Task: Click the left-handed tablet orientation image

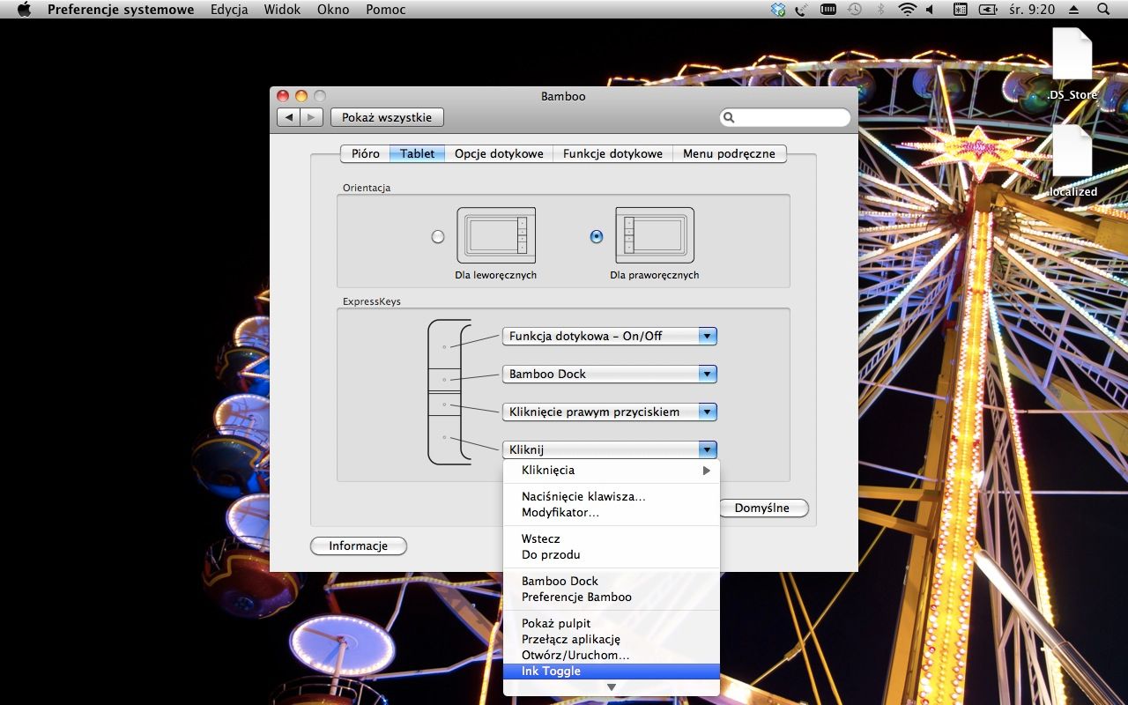Action: pyautogui.click(x=496, y=235)
